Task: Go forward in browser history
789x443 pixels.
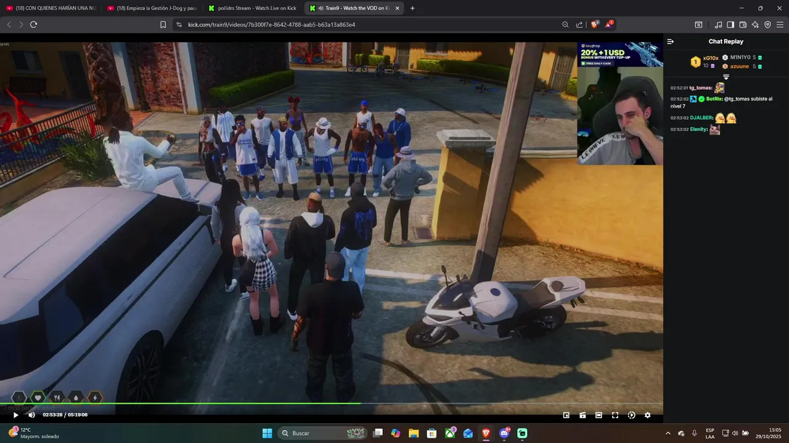Action: point(21,25)
